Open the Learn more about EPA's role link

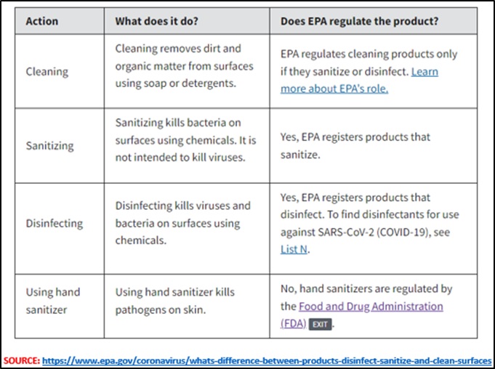coord(359,81)
